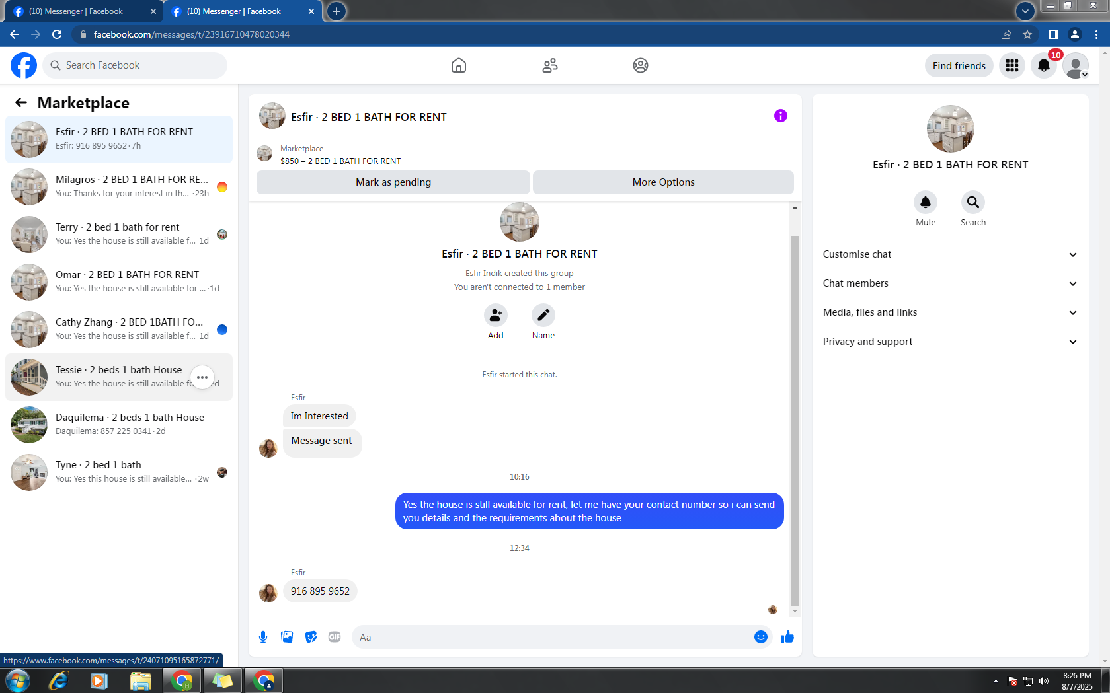Close the active Messenger tab

tap(311, 11)
